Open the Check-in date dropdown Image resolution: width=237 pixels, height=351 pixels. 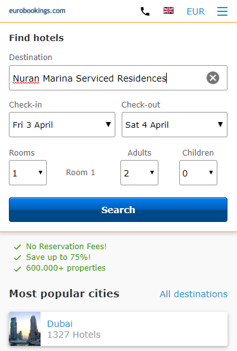(62, 125)
